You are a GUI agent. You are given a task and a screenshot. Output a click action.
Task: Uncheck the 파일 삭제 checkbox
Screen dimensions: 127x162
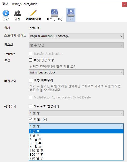[31, 119]
